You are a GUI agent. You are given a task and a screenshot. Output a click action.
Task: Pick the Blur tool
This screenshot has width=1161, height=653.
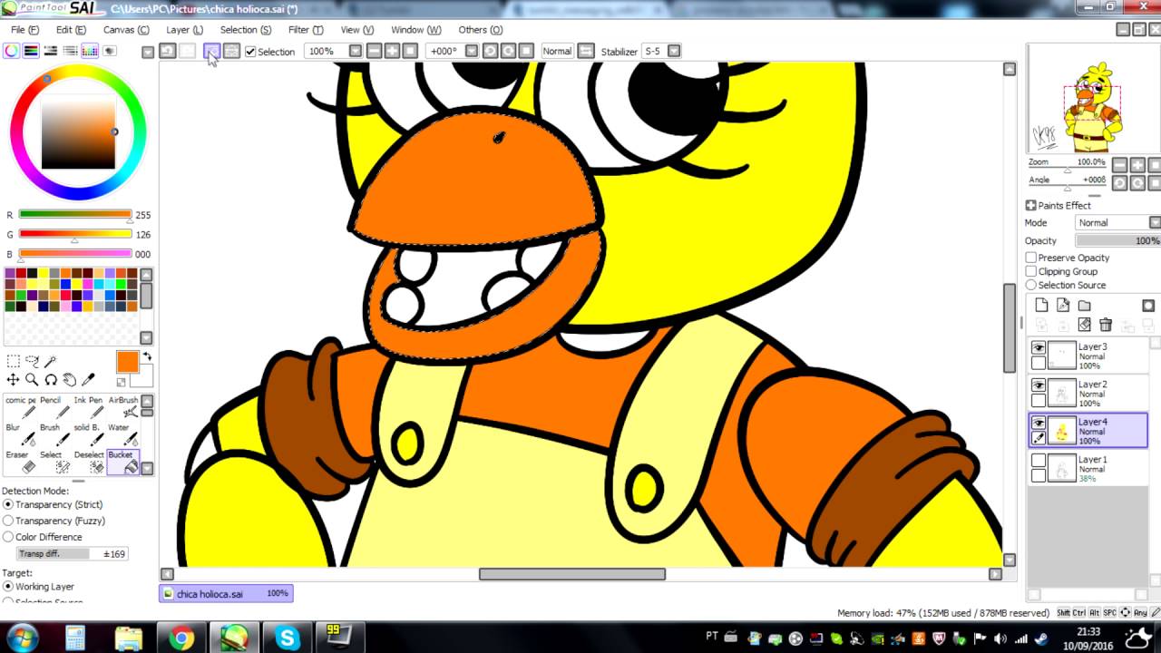click(x=20, y=434)
